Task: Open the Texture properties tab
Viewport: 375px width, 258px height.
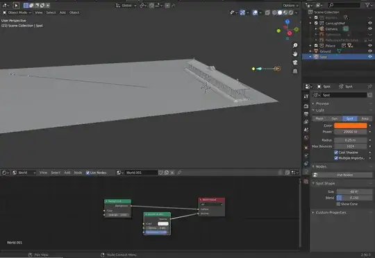Action: [x=306, y=181]
